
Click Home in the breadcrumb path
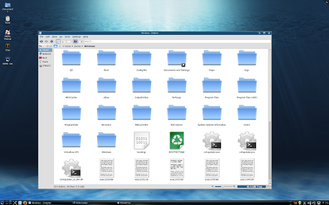click(67, 46)
